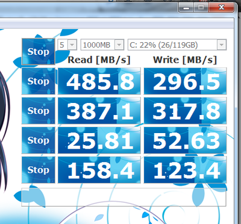Select the 25.81 read value
The width and height of the screenshot is (241, 224).
pos(99,140)
